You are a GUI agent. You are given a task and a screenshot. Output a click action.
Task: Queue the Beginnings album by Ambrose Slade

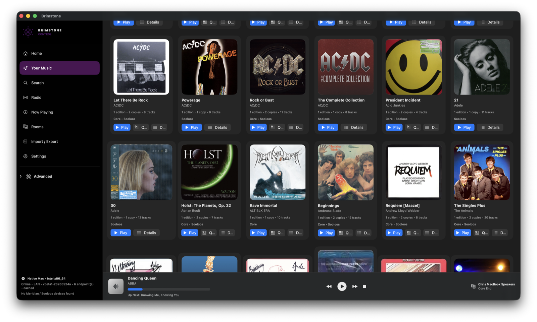tap(345, 233)
